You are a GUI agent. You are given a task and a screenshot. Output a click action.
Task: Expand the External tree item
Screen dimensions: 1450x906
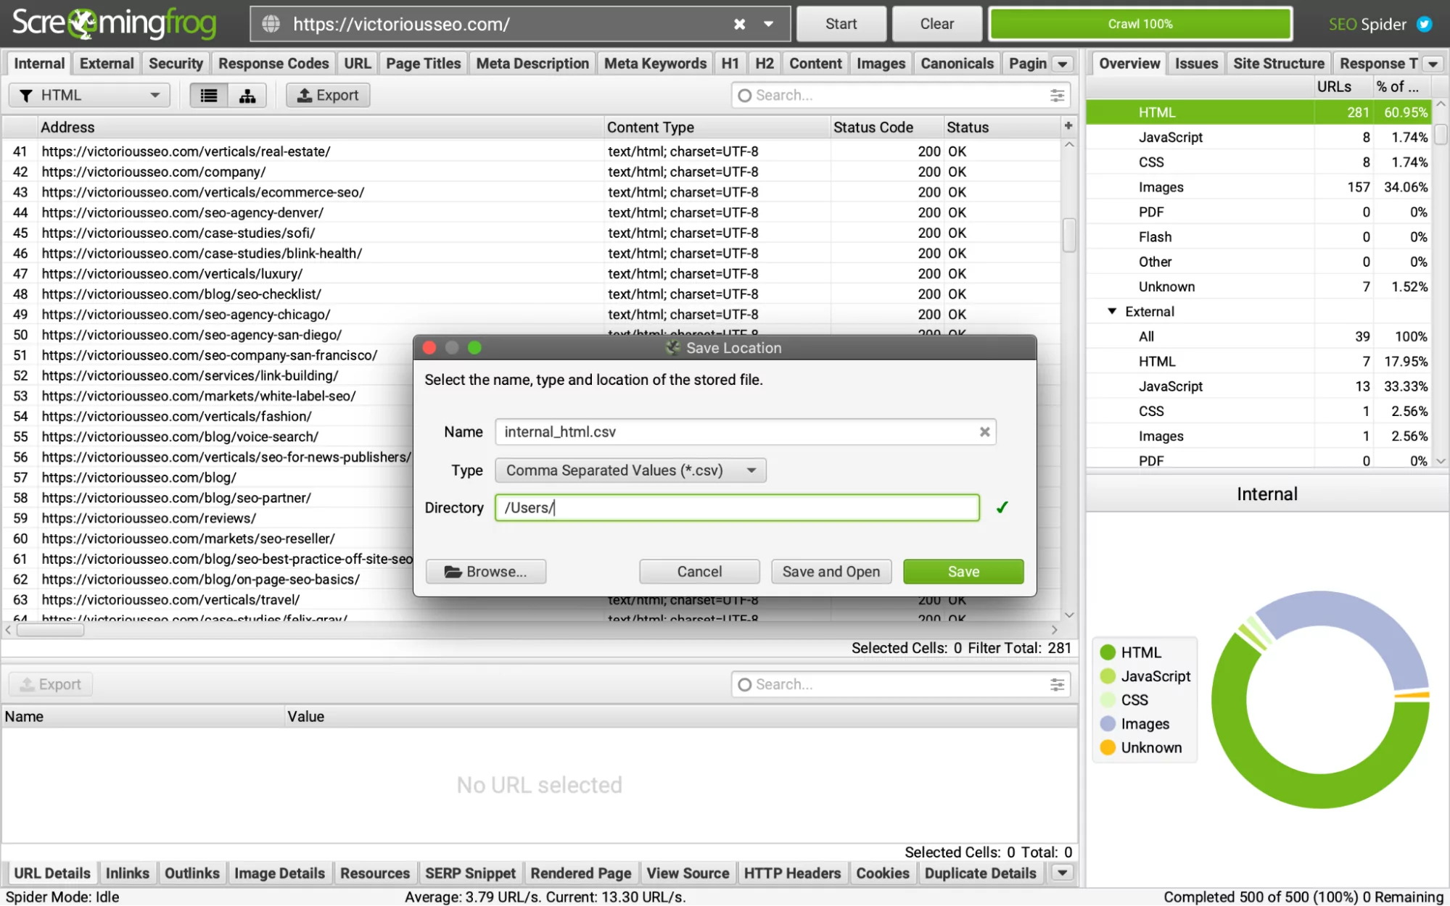pos(1111,311)
